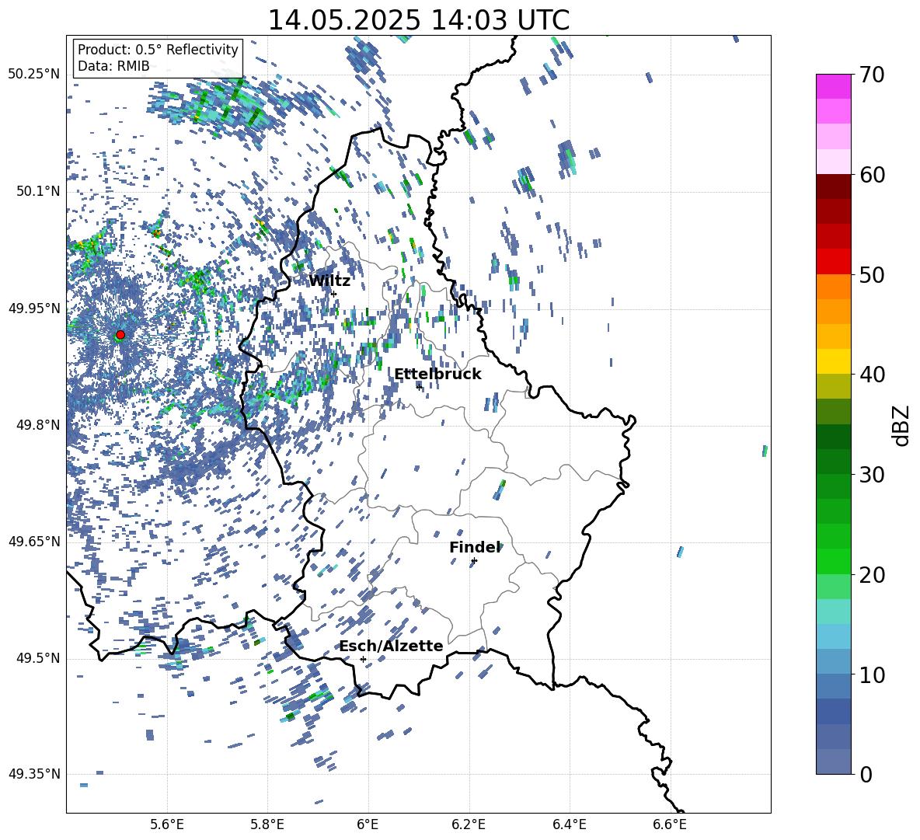The image size is (920, 840).
Task: Click the 50.25°N latitude label
Action: [x=34, y=75]
